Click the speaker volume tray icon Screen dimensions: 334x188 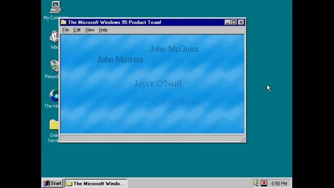(x=256, y=183)
